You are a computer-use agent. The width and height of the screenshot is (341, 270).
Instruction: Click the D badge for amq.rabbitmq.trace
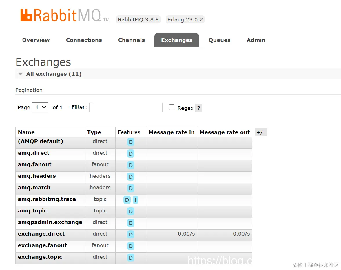(127, 200)
